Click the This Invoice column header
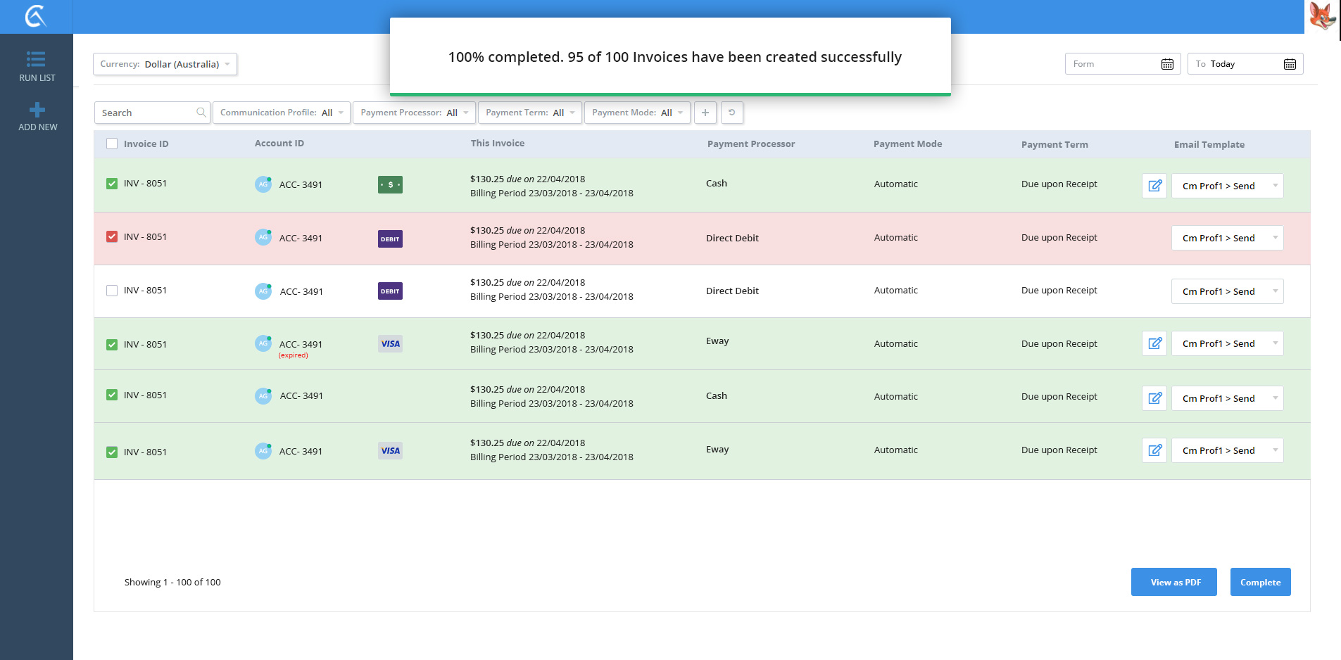The image size is (1341, 660). point(497,143)
